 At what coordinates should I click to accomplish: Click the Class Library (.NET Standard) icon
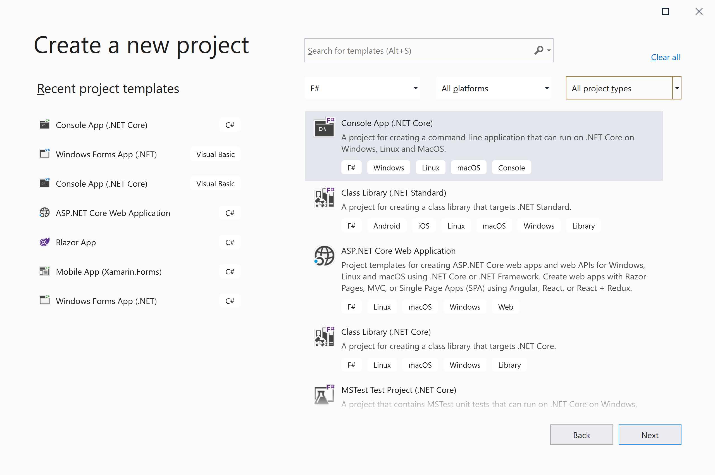click(324, 198)
